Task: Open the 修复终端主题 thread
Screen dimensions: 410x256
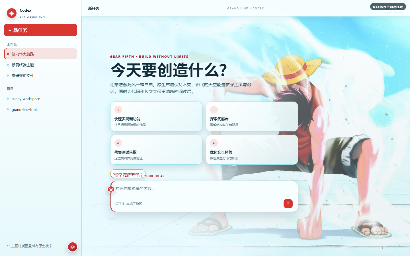Action: pyautogui.click(x=40, y=65)
